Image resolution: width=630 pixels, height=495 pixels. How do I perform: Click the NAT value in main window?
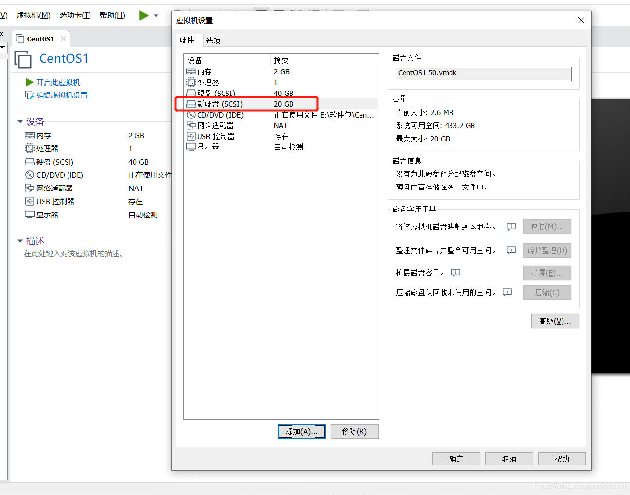click(x=136, y=189)
